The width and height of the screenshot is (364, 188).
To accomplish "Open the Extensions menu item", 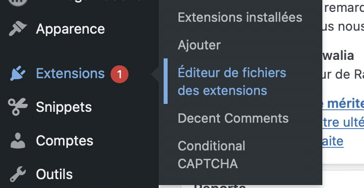I will pyautogui.click(x=70, y=74).
